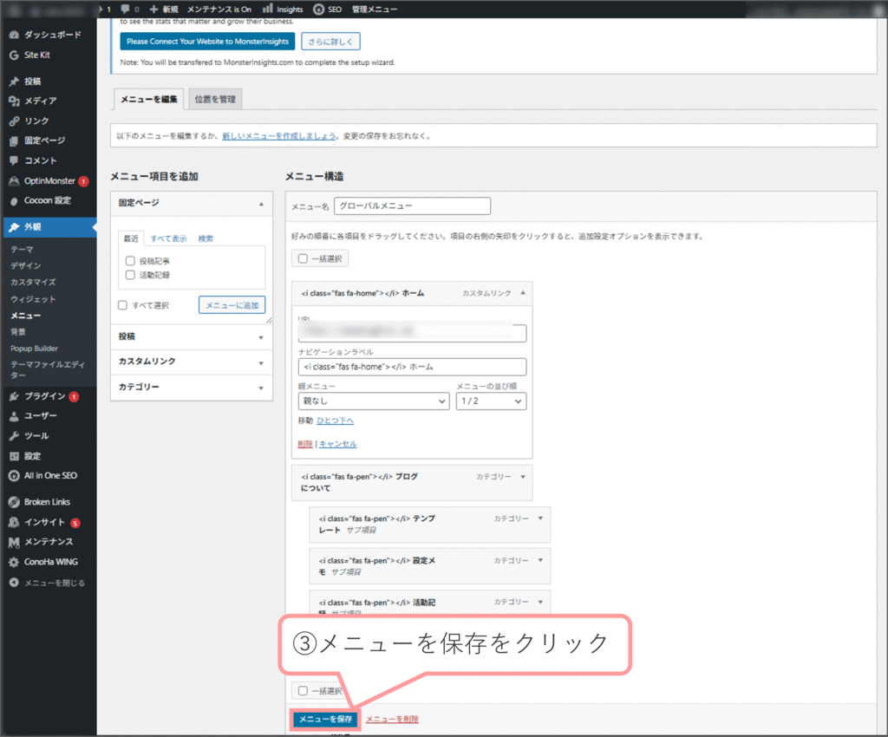Viewport: 888px width, 737px height.
Task: Click the メニューを保存 button
Action: point(323,720)
